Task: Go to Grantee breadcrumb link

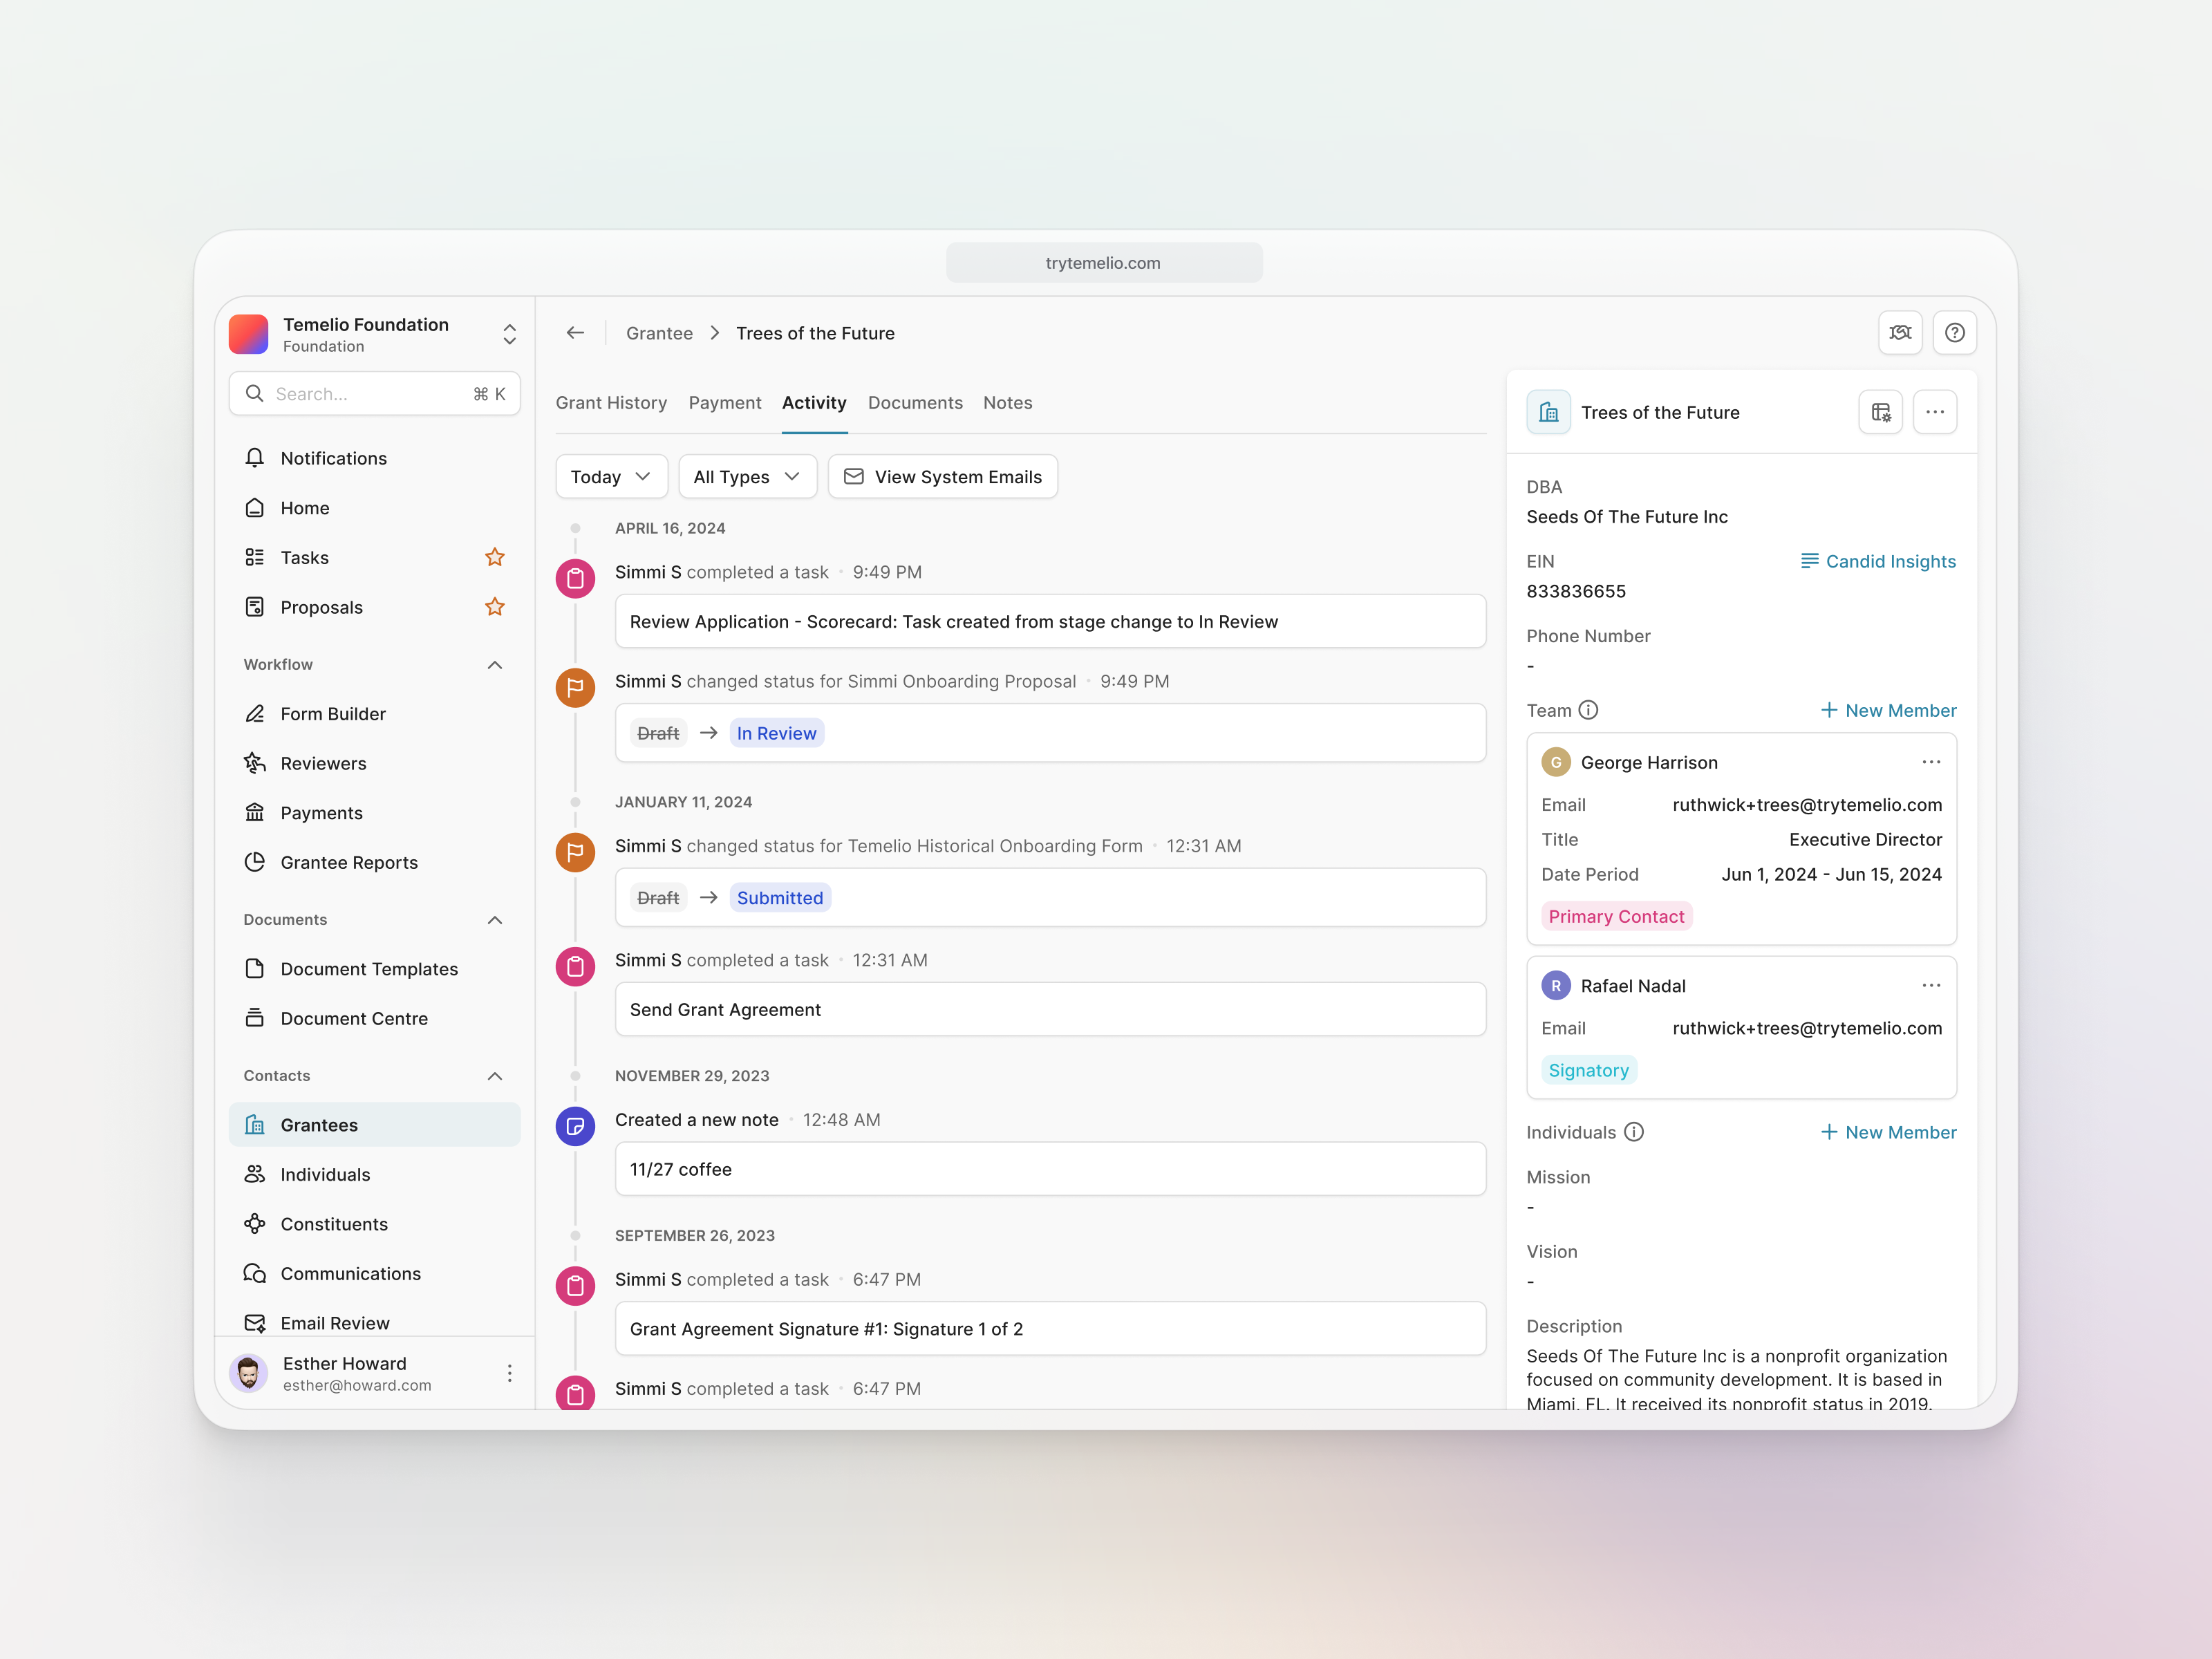Action: click(659, 333)
